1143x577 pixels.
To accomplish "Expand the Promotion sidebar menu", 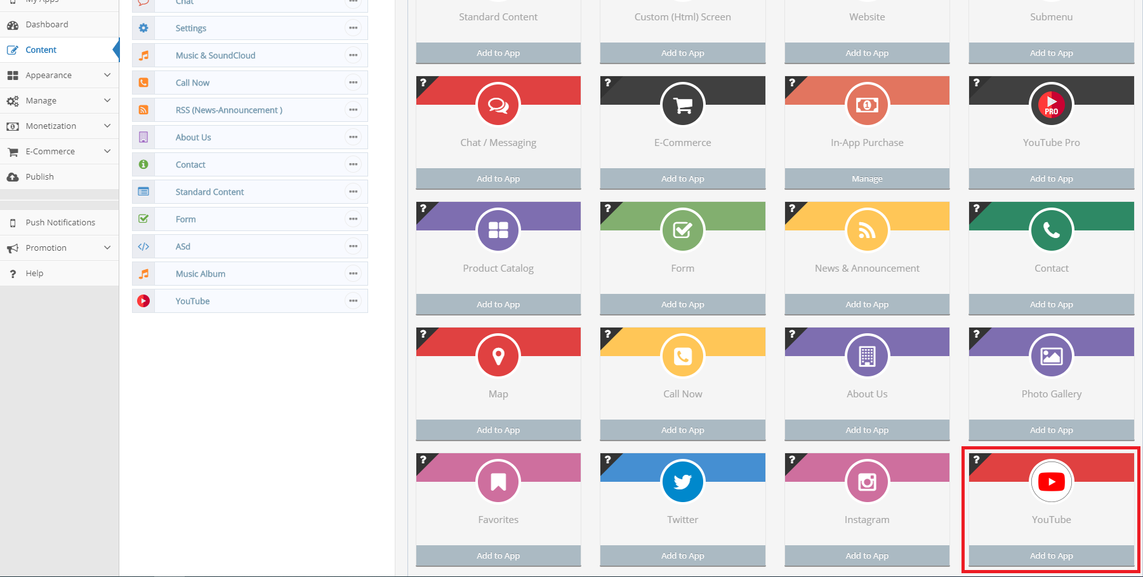I will [x=59, y=248].
